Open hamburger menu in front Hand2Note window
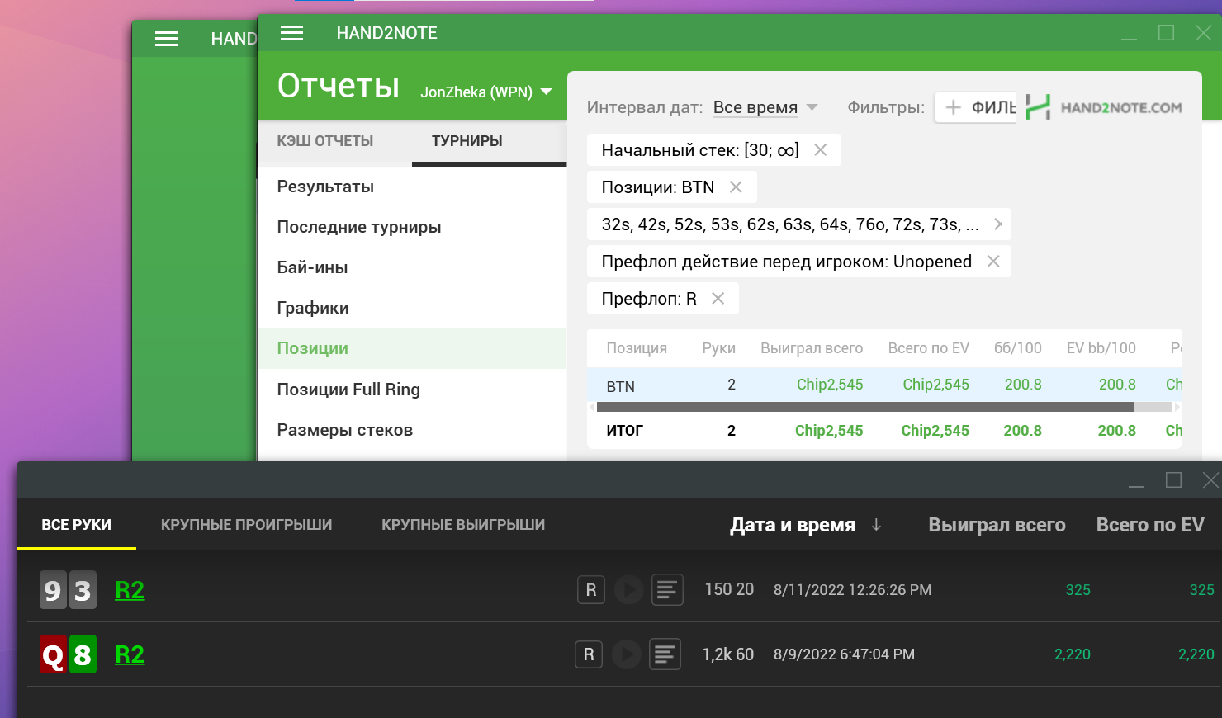 point(291,33)
